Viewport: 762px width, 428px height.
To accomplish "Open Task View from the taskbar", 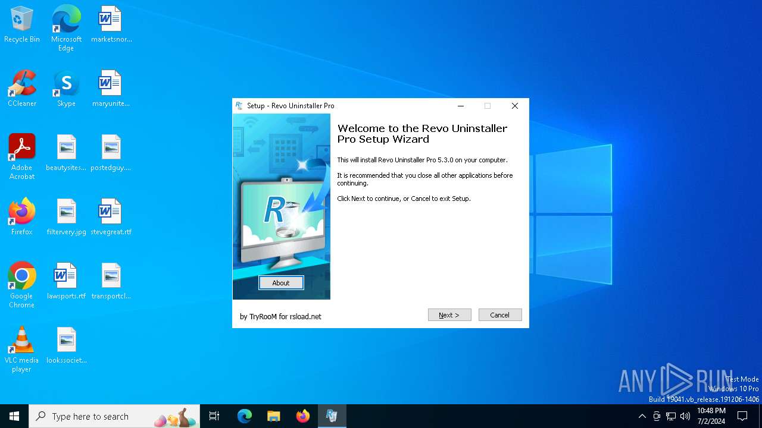I will (x=214, y=416).
